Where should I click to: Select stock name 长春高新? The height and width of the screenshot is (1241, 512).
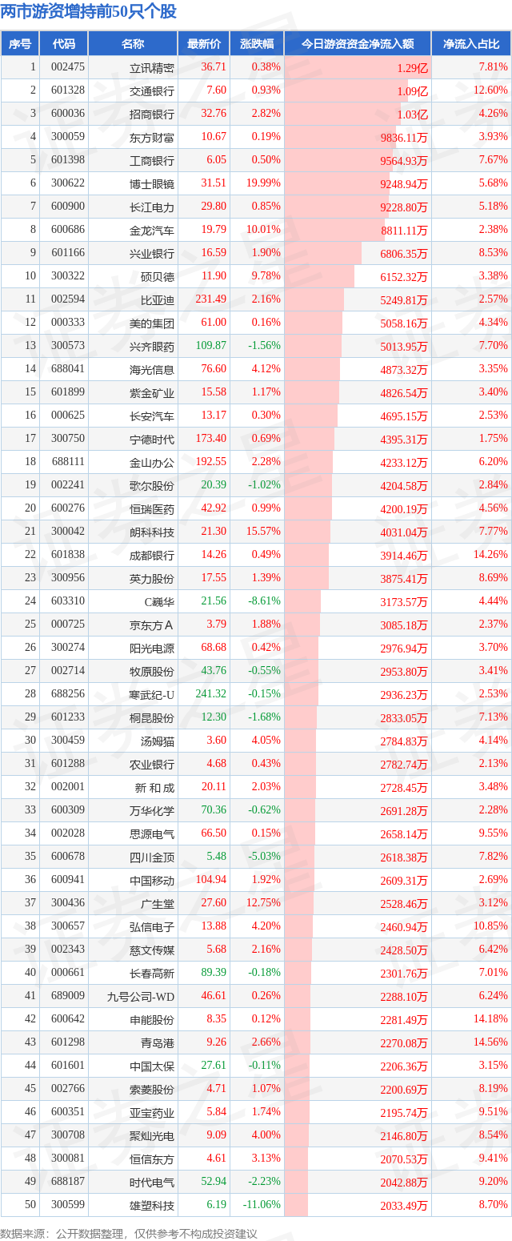click(x=152, y=973)
